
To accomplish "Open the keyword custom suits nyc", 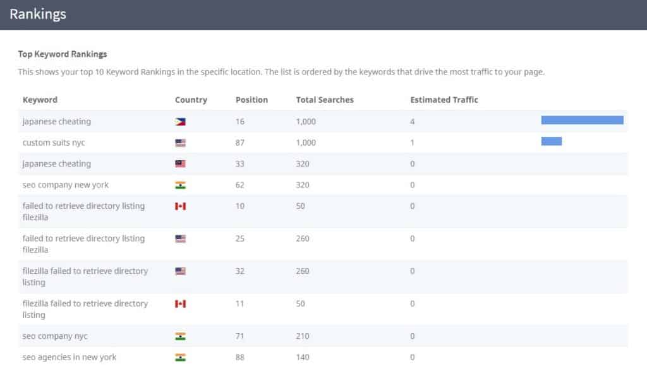I will click(x=54, y=142).
